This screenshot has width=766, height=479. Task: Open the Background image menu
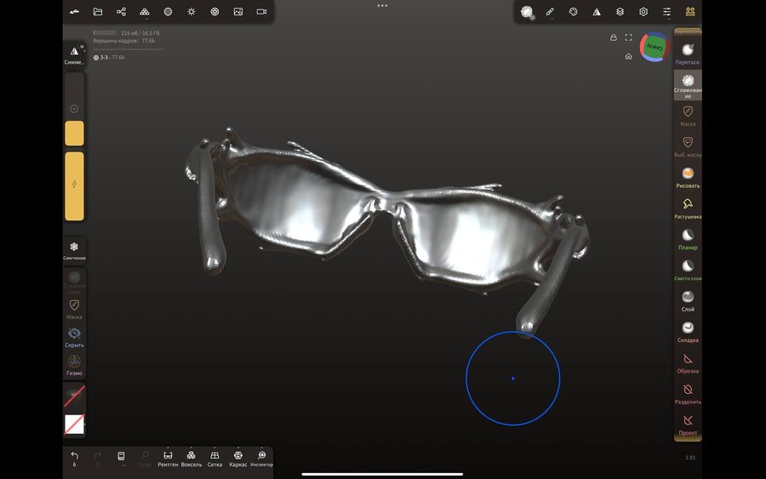coord(238,12)
